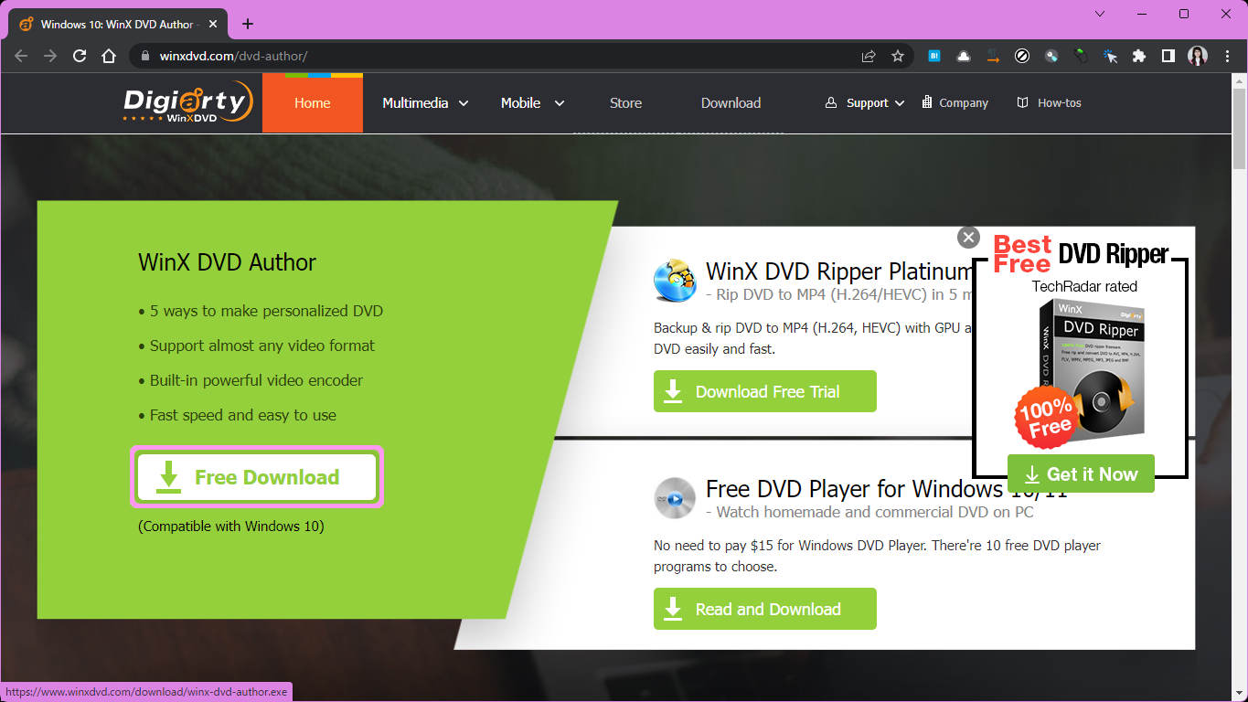Close the Best Free DVD Ripper ad
The height and width of the screenshot is (702, 1248).
point(968,238)
